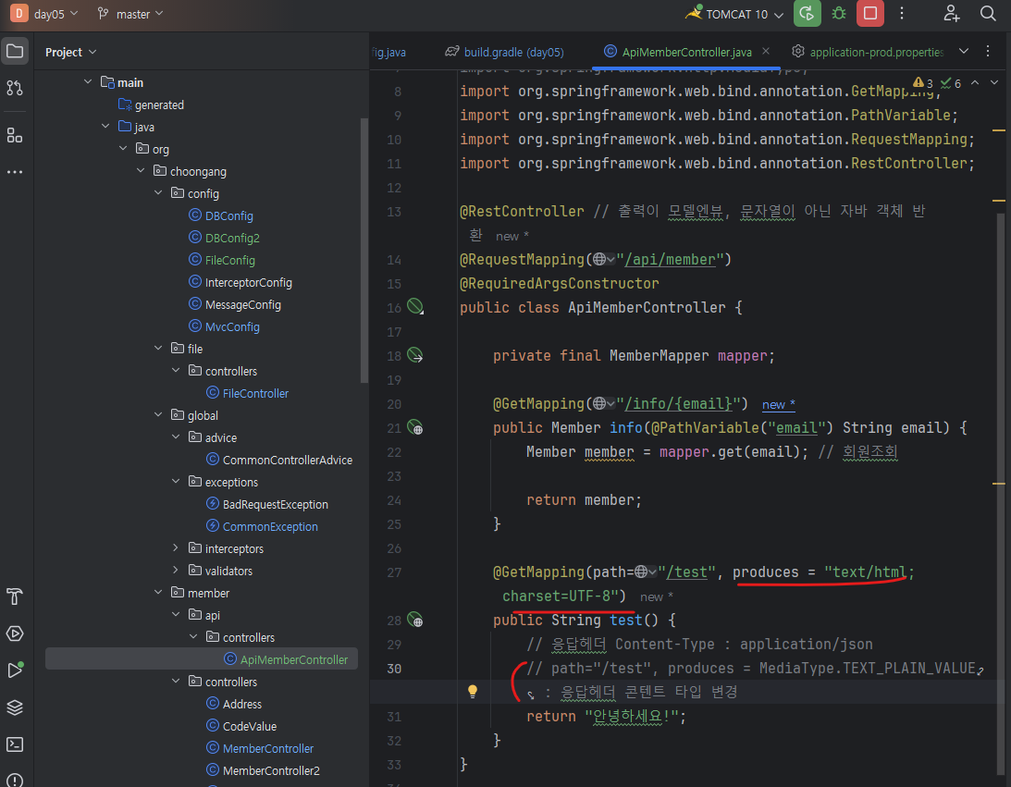Image resolution: width=1011 pixels, height=787 pixels.
Task: Open the Pull Requests tool window icon
Action: [x=15, y=88]
